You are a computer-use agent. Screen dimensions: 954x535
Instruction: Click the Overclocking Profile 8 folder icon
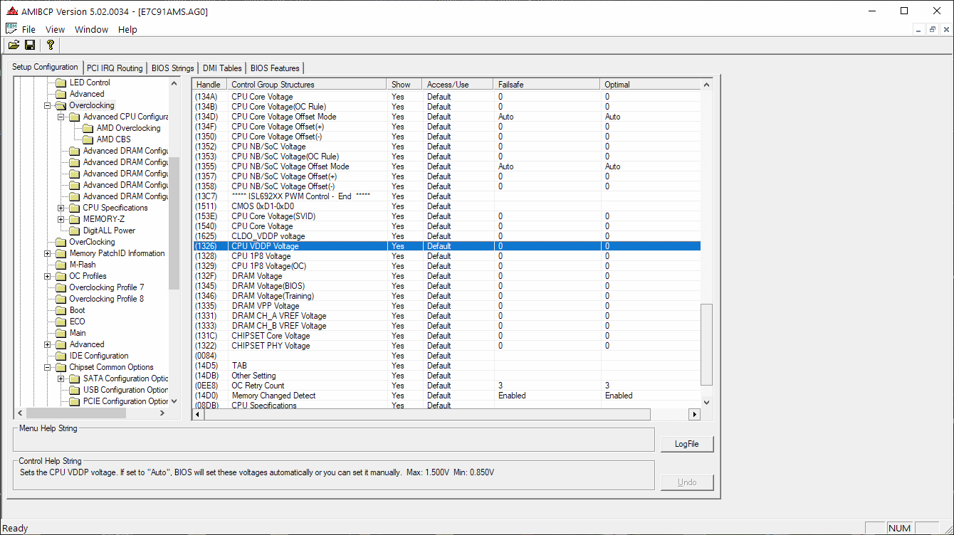pos(61,299)
